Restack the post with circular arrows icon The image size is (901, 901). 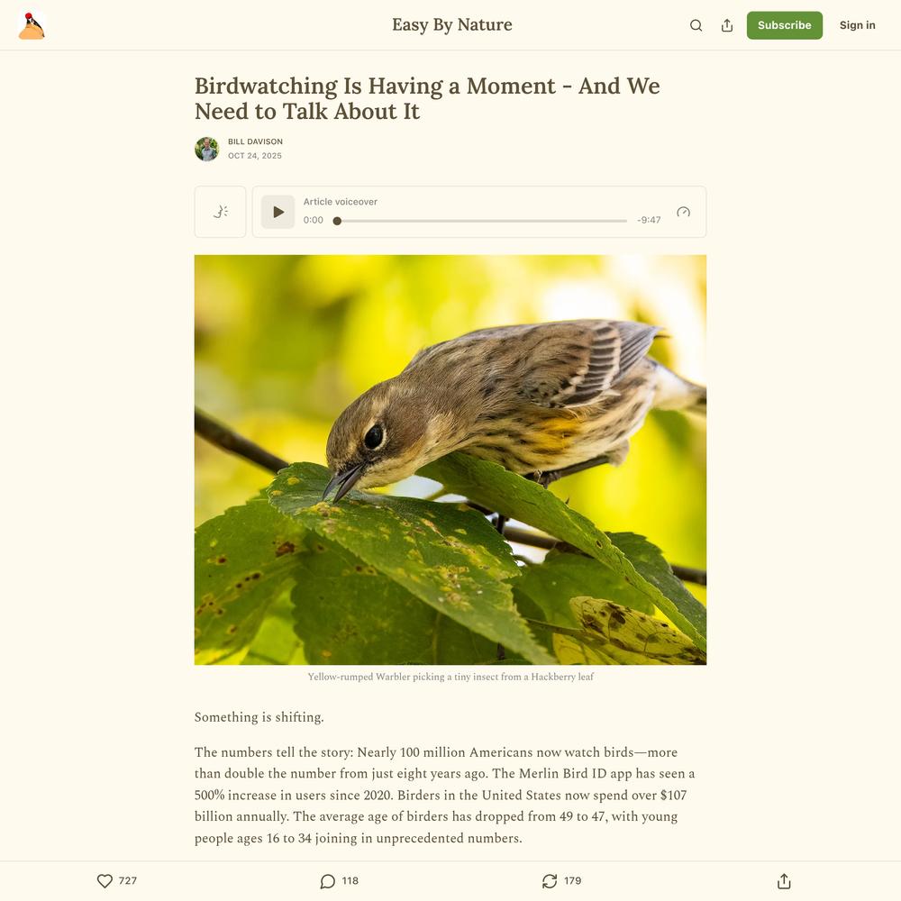click(550, 881)
